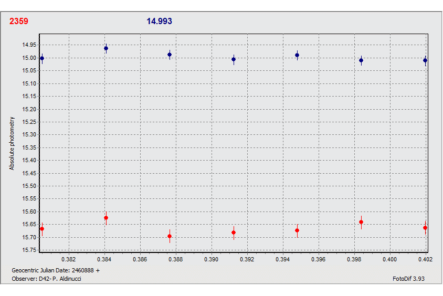Click the blue data point near 0.398
This screenshot has width=443, height=296.
[x=361, y=60]
